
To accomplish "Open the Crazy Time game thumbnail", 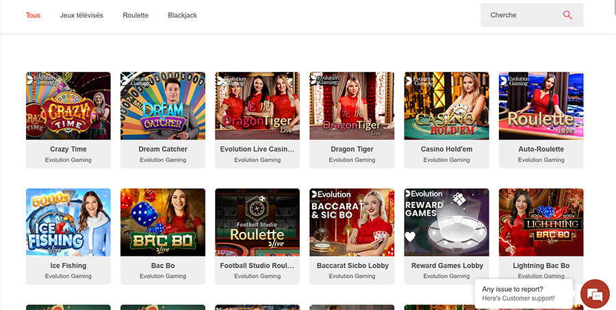I will click(x=68, y=106).
